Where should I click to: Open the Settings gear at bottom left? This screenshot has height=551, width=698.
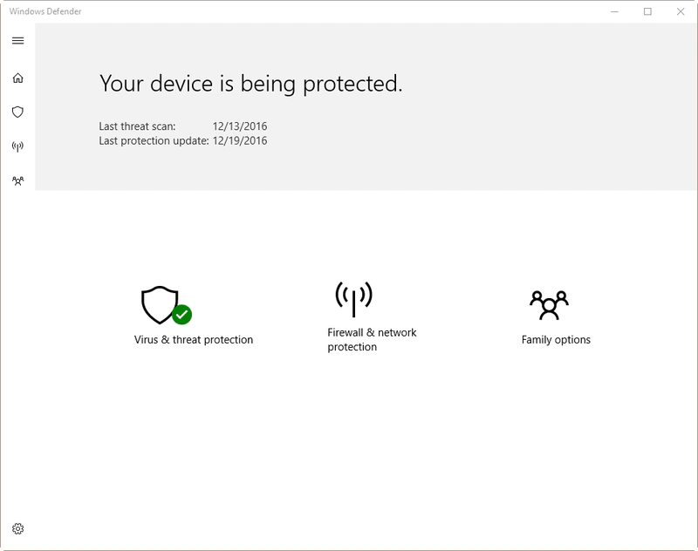coord(16,529)
